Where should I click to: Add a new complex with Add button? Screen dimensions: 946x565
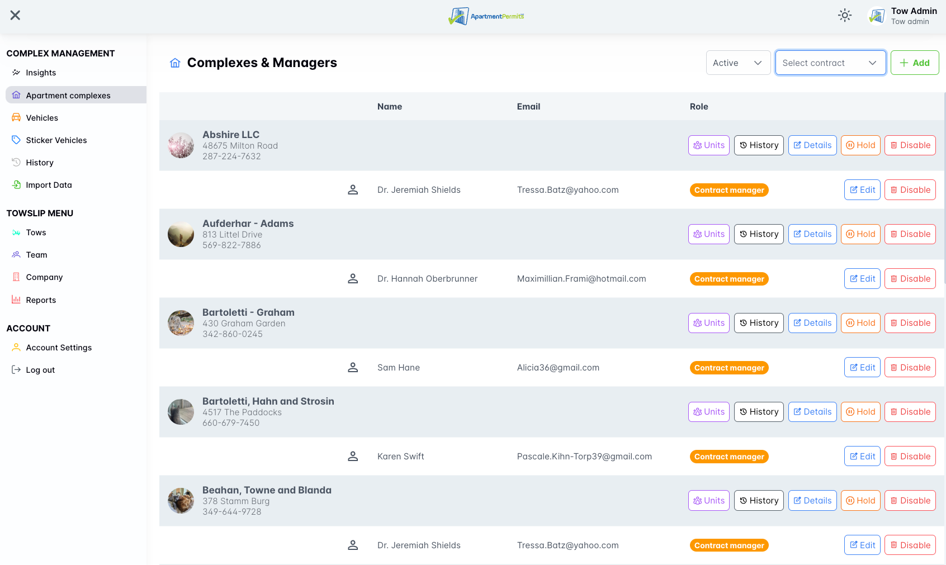tap(914, 63)
